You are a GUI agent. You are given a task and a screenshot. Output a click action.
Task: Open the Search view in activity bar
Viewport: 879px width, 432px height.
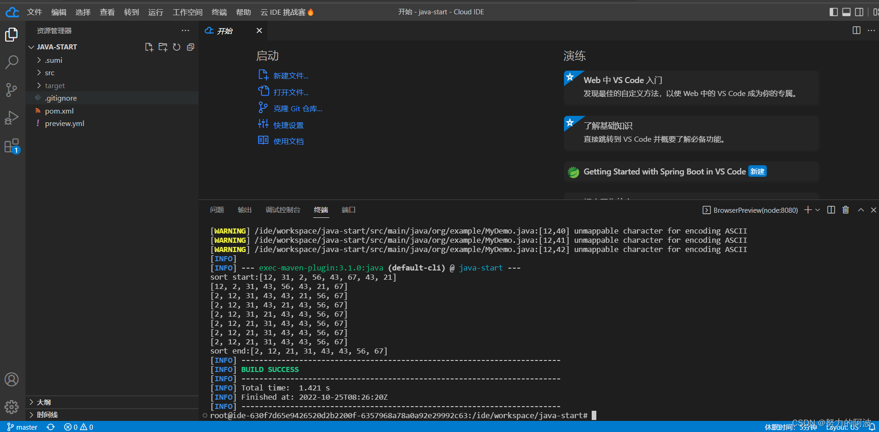pos(12,62)
